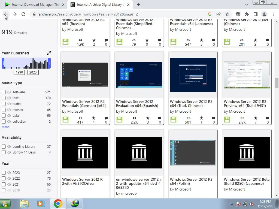Image resolution: width=279 pixels, height=209 pixels.
Task: Enable the Lending Library availability filter
Action: pyautogui.click(x=4, y=147)
